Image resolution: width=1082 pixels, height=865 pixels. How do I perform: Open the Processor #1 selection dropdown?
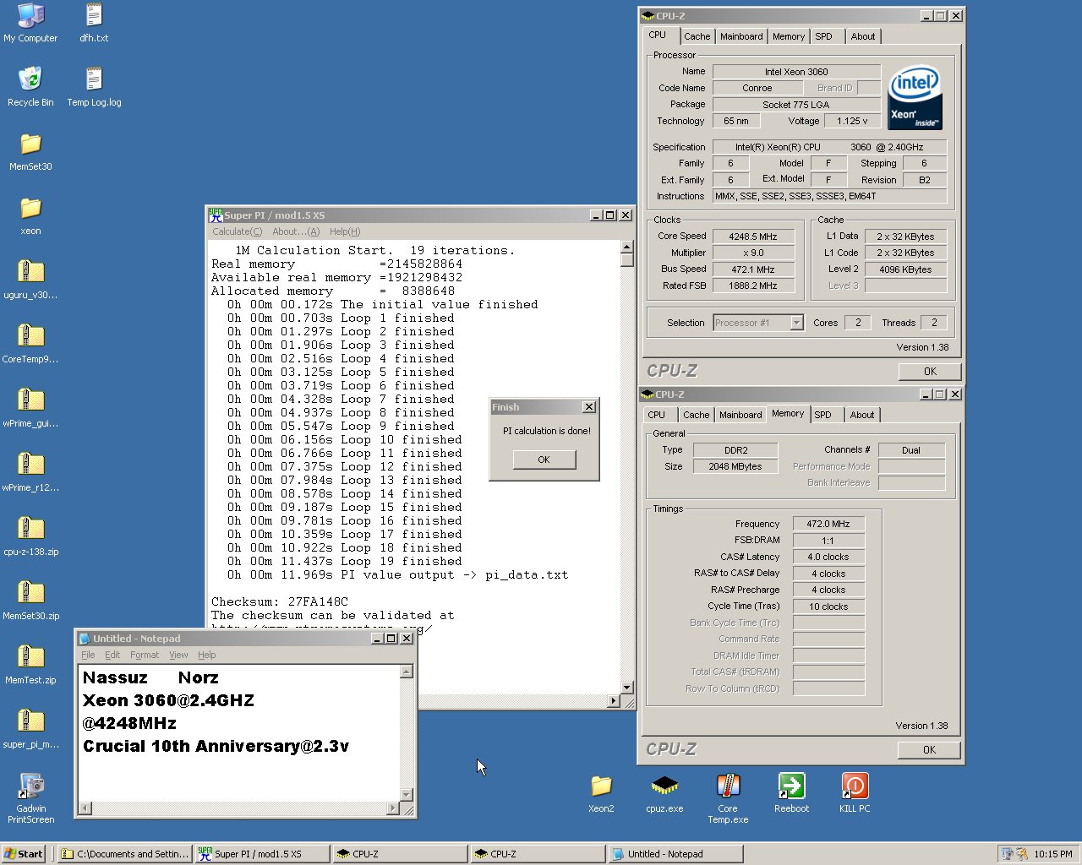(795, 323)
